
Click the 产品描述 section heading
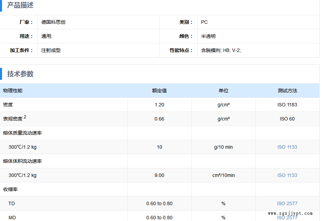20,6
